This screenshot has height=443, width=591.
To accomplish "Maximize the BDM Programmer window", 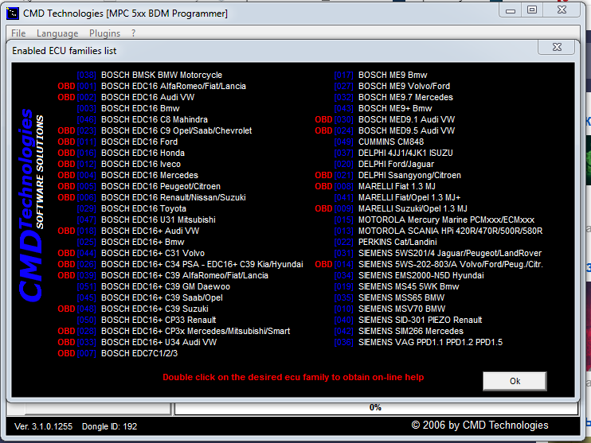I will [x=531, y=10].
